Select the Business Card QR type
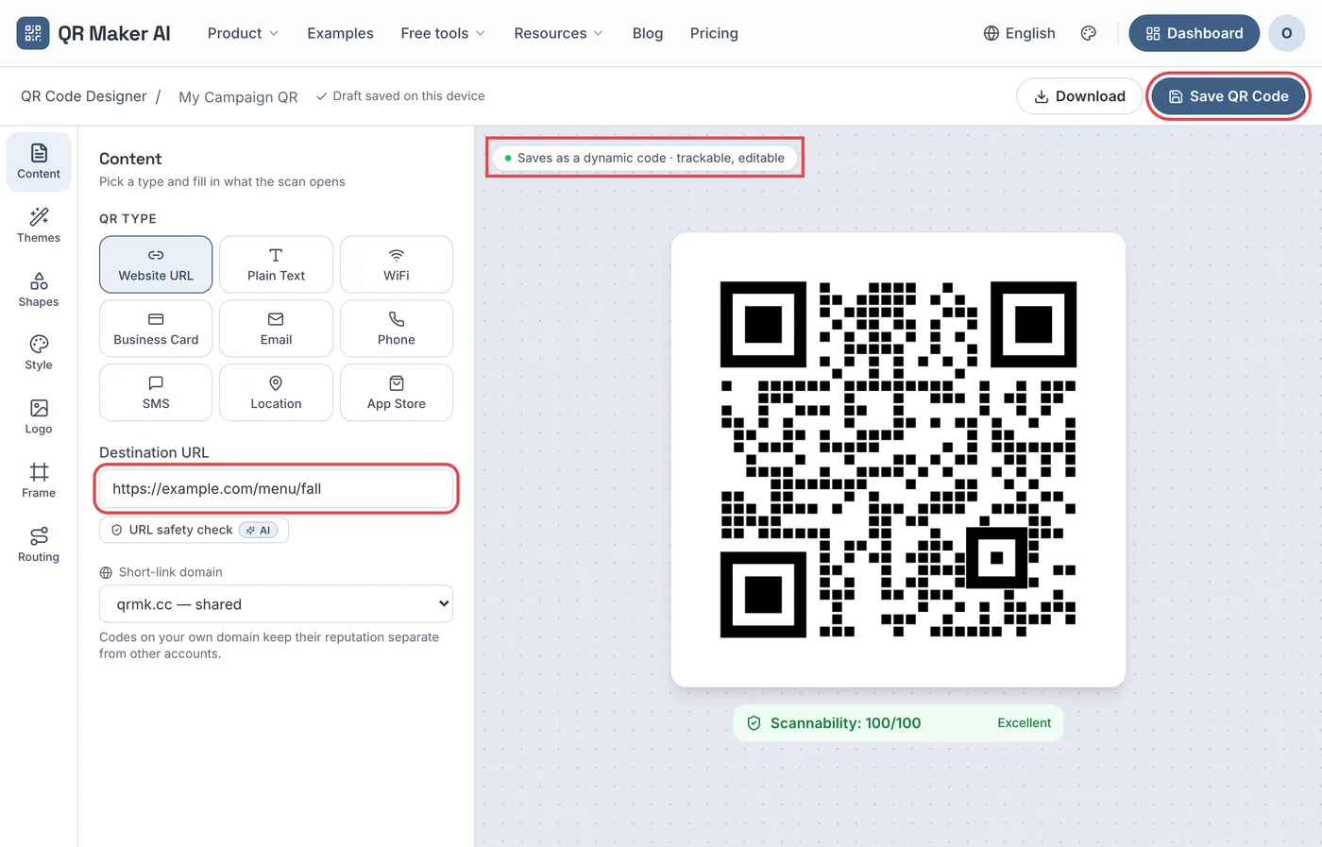Screen dimensions: 1322x847 pos(156,329)
